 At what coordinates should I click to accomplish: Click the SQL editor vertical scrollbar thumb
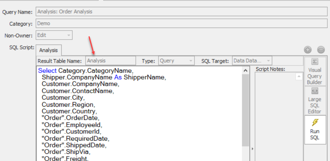[x=245, y=109]
